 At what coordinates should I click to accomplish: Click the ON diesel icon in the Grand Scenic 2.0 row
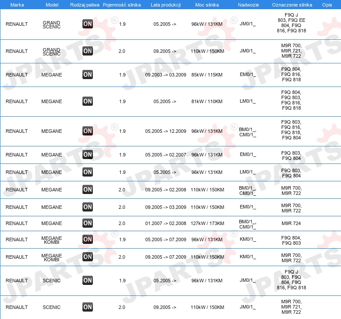pyautogui.click(x=88, y=51)
